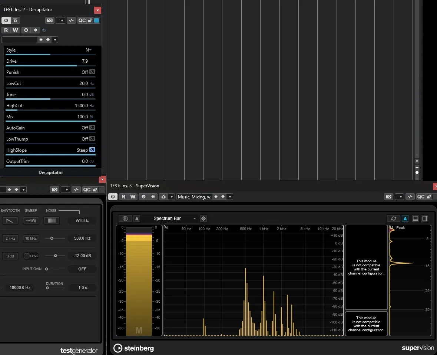Open Decapitator preset management dropdown
Viewport: 437px width, 355px height.
pyautogui.click(x=55, y=40)
